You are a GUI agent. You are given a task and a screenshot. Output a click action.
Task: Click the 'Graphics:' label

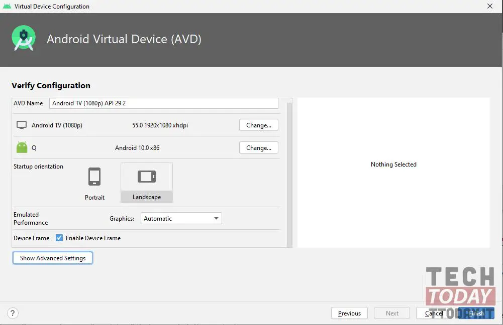122,218
